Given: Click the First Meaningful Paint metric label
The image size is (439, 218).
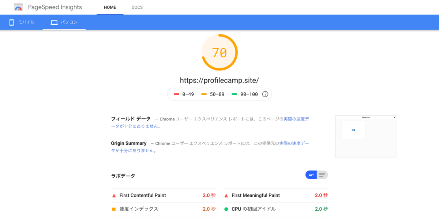Looking at the screenshot, I should 256,195.
